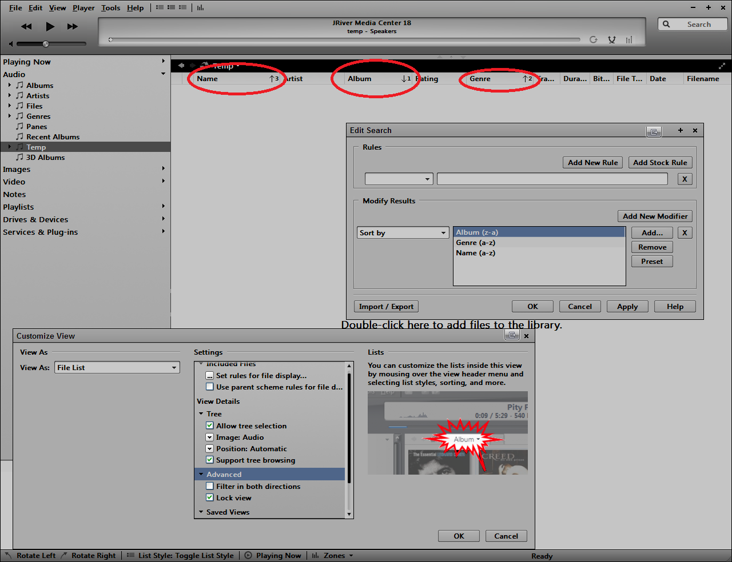Click Rotate Right in status bar
This screenshot has height=562, width=732.
click(89, 556)
